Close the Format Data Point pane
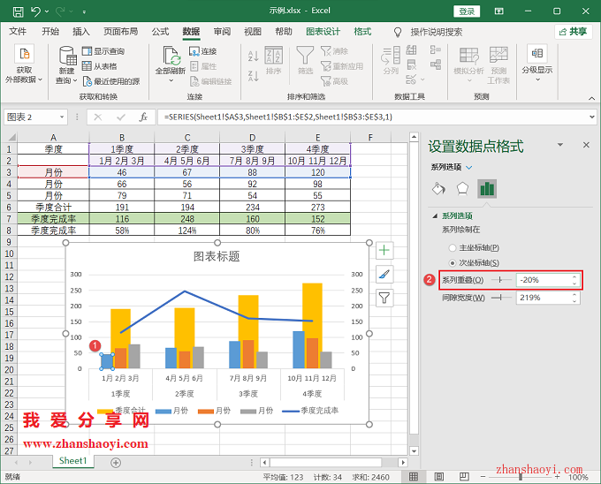 [x=586, y=145]
